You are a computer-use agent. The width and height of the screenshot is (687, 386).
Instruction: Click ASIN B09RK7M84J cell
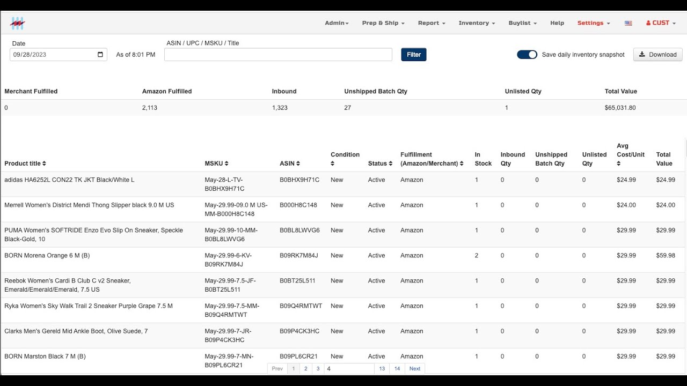pyautogui.click(x=299, y=256)
